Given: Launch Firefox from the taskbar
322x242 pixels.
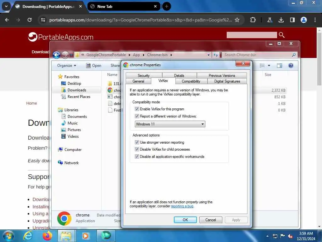Looking at the screenshot, I should point(47,236).
